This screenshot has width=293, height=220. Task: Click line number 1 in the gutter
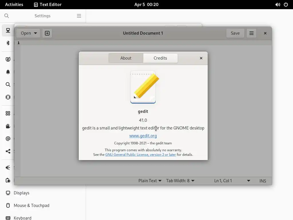pos(19,43)
